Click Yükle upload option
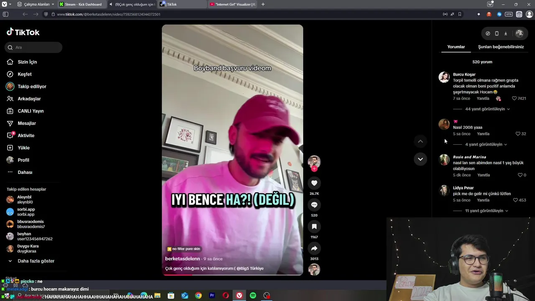 tap(23, 148)
